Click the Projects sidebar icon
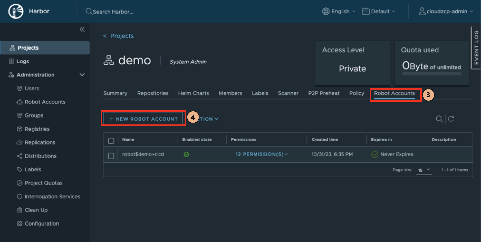Image resolution: width=481 pixels, height=242 pixels. tap(12, 48)
